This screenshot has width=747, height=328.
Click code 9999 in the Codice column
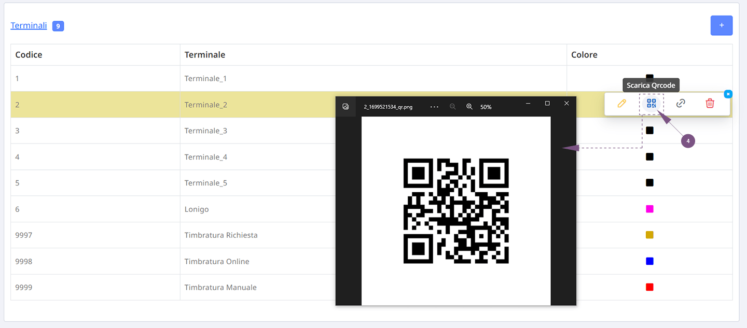click(24, 288)
